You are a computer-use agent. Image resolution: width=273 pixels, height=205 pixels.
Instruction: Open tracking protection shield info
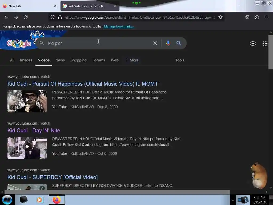point(53,17)
